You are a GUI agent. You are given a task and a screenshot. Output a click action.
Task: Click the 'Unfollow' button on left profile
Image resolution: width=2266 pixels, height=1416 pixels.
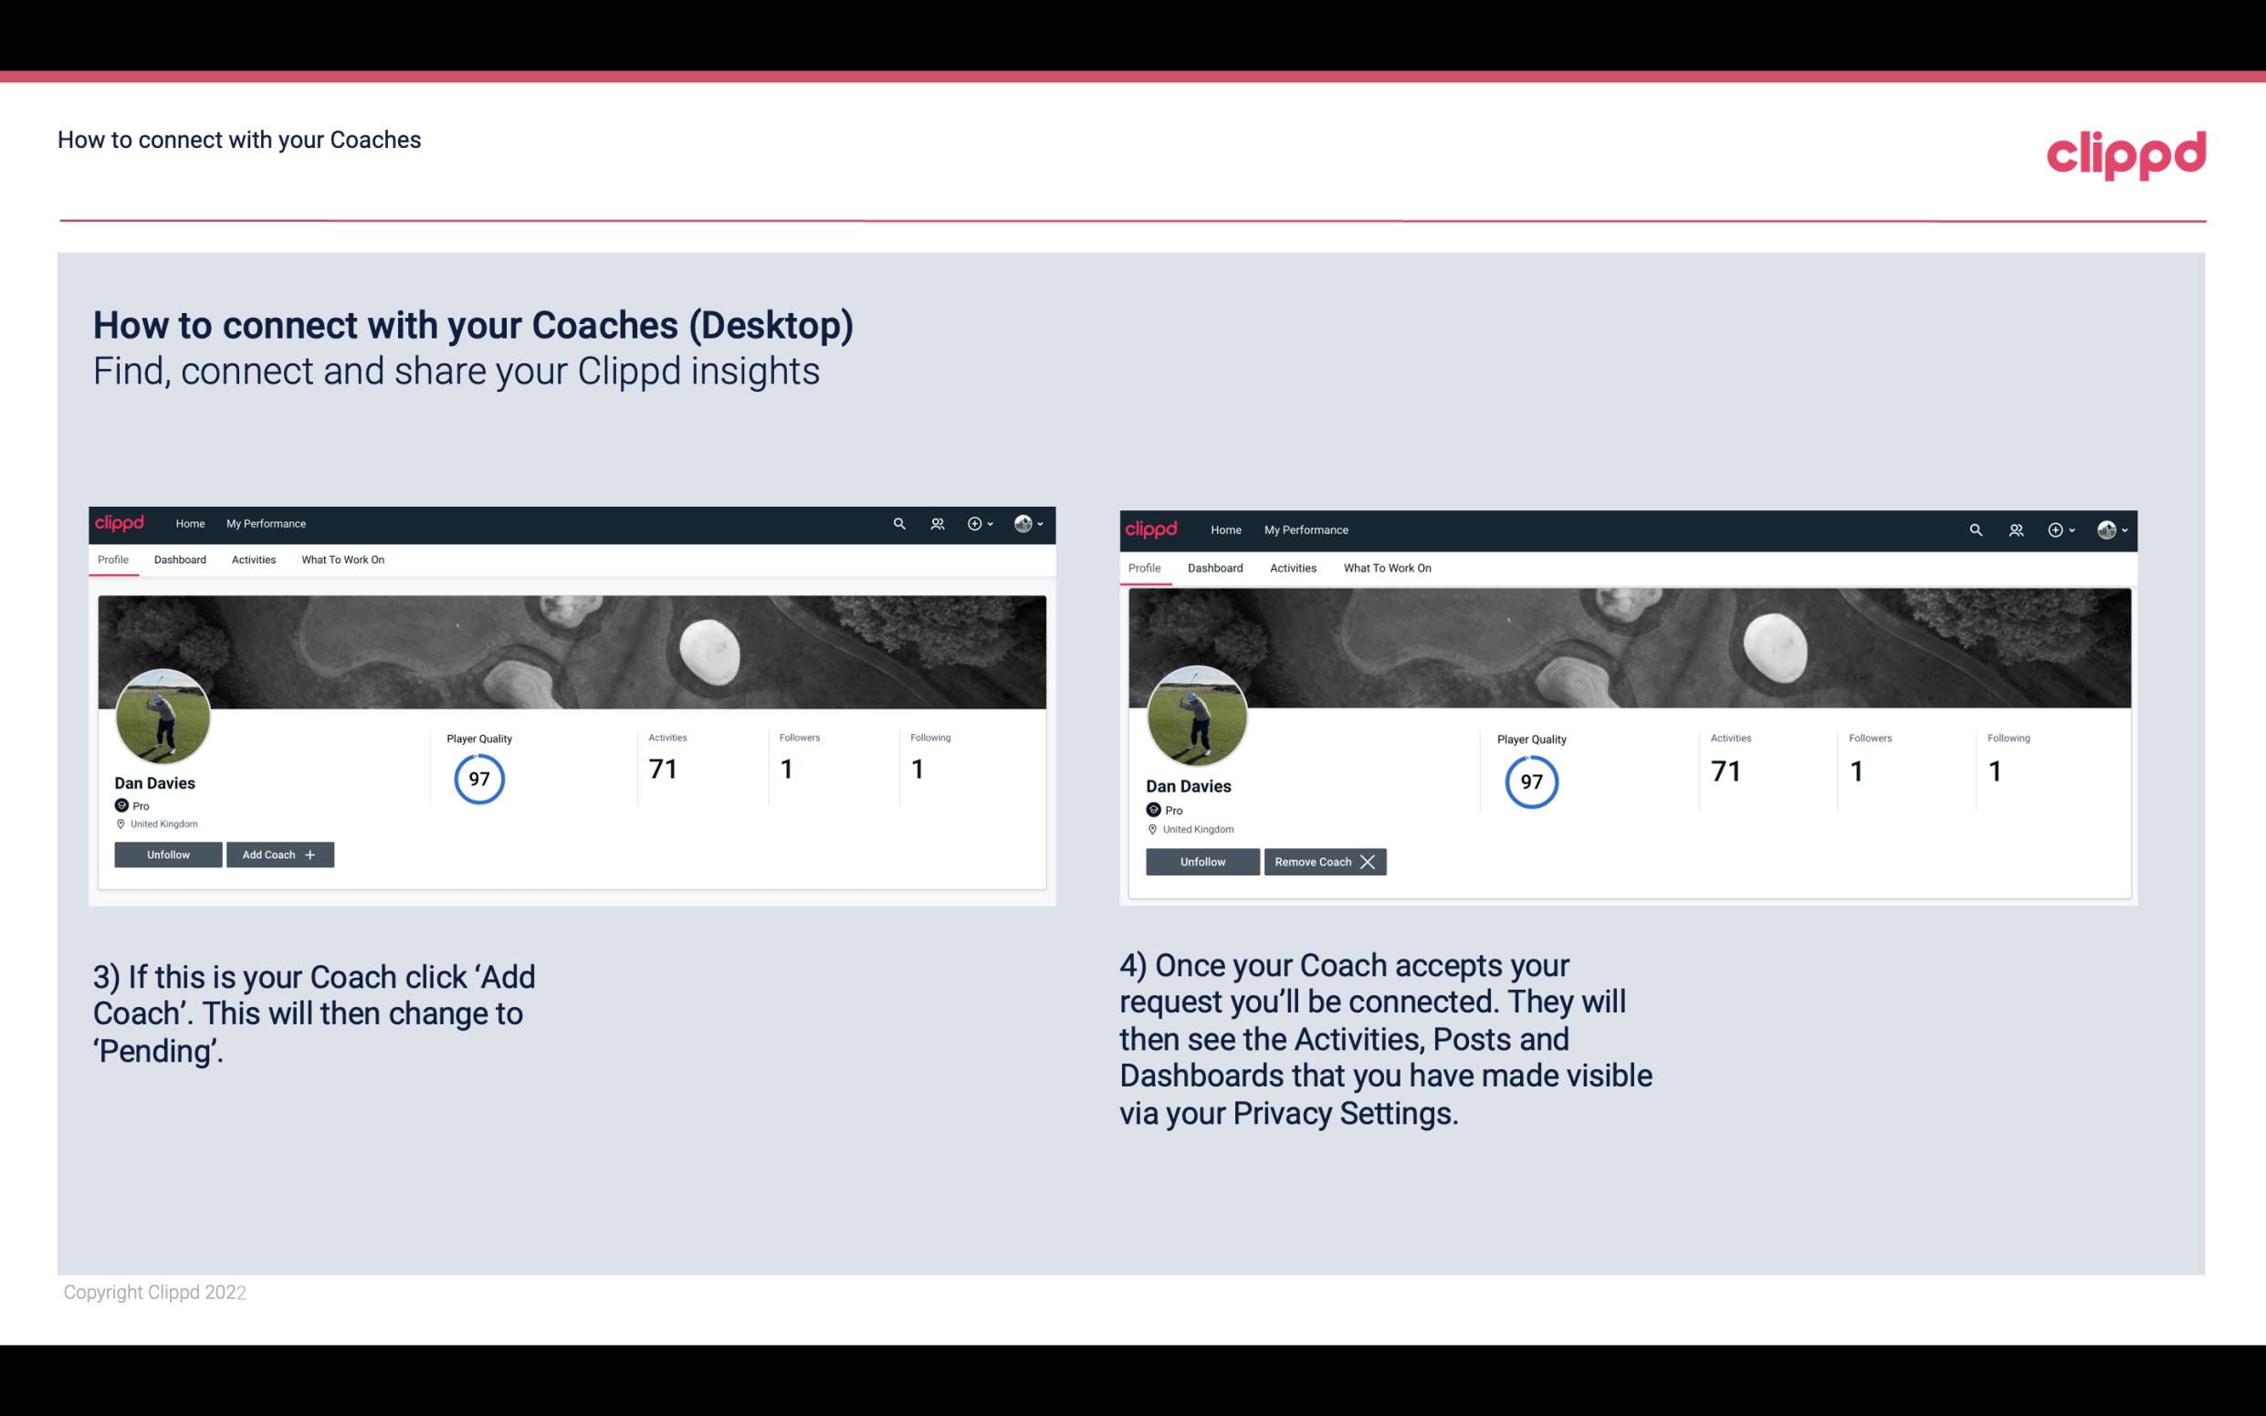point(168,854)
